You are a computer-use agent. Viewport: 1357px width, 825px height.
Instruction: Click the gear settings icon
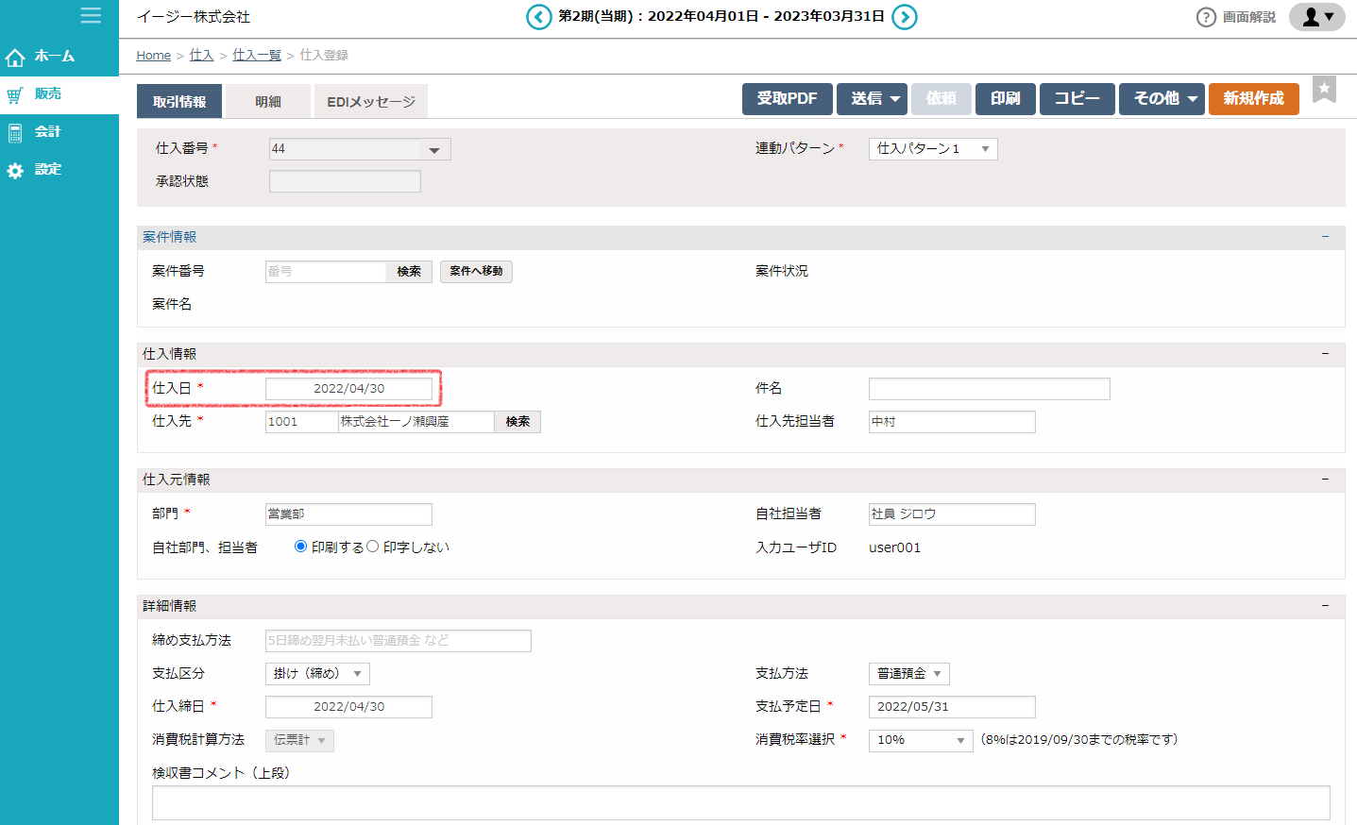pos(15,171)
